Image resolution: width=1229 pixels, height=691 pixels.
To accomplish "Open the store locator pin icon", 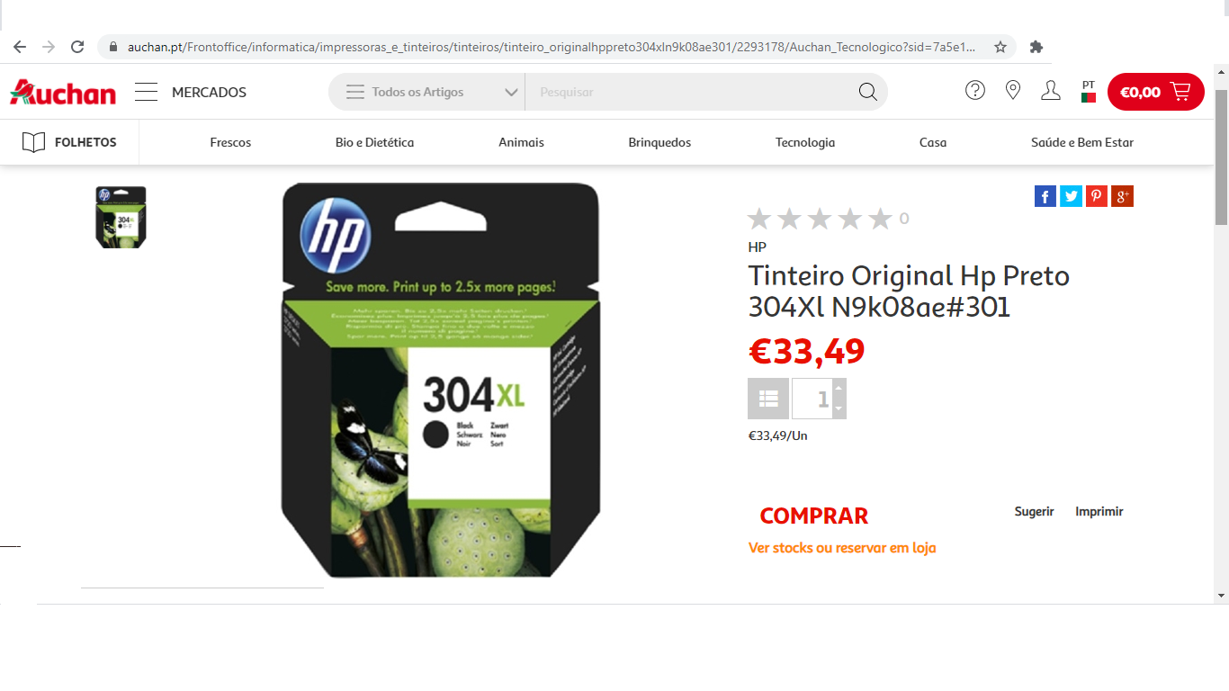I will [x=1013, y=91].
